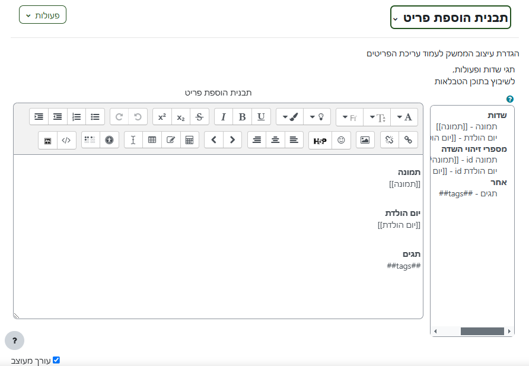Insert a table in the editor
The image size is (529, 366).
[152, 141]
